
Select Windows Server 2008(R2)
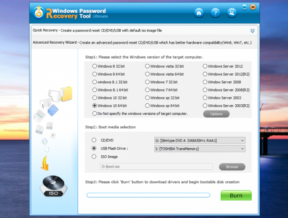tap(226, 90)
